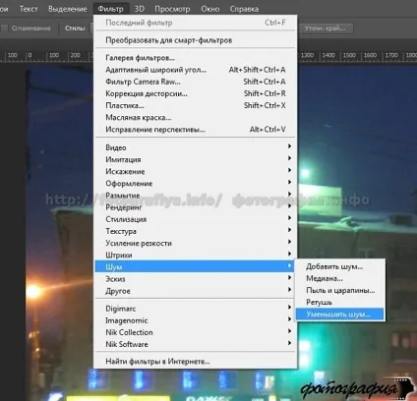
Task: Select Пыль и царапины filter
Action: click(339, 290)
